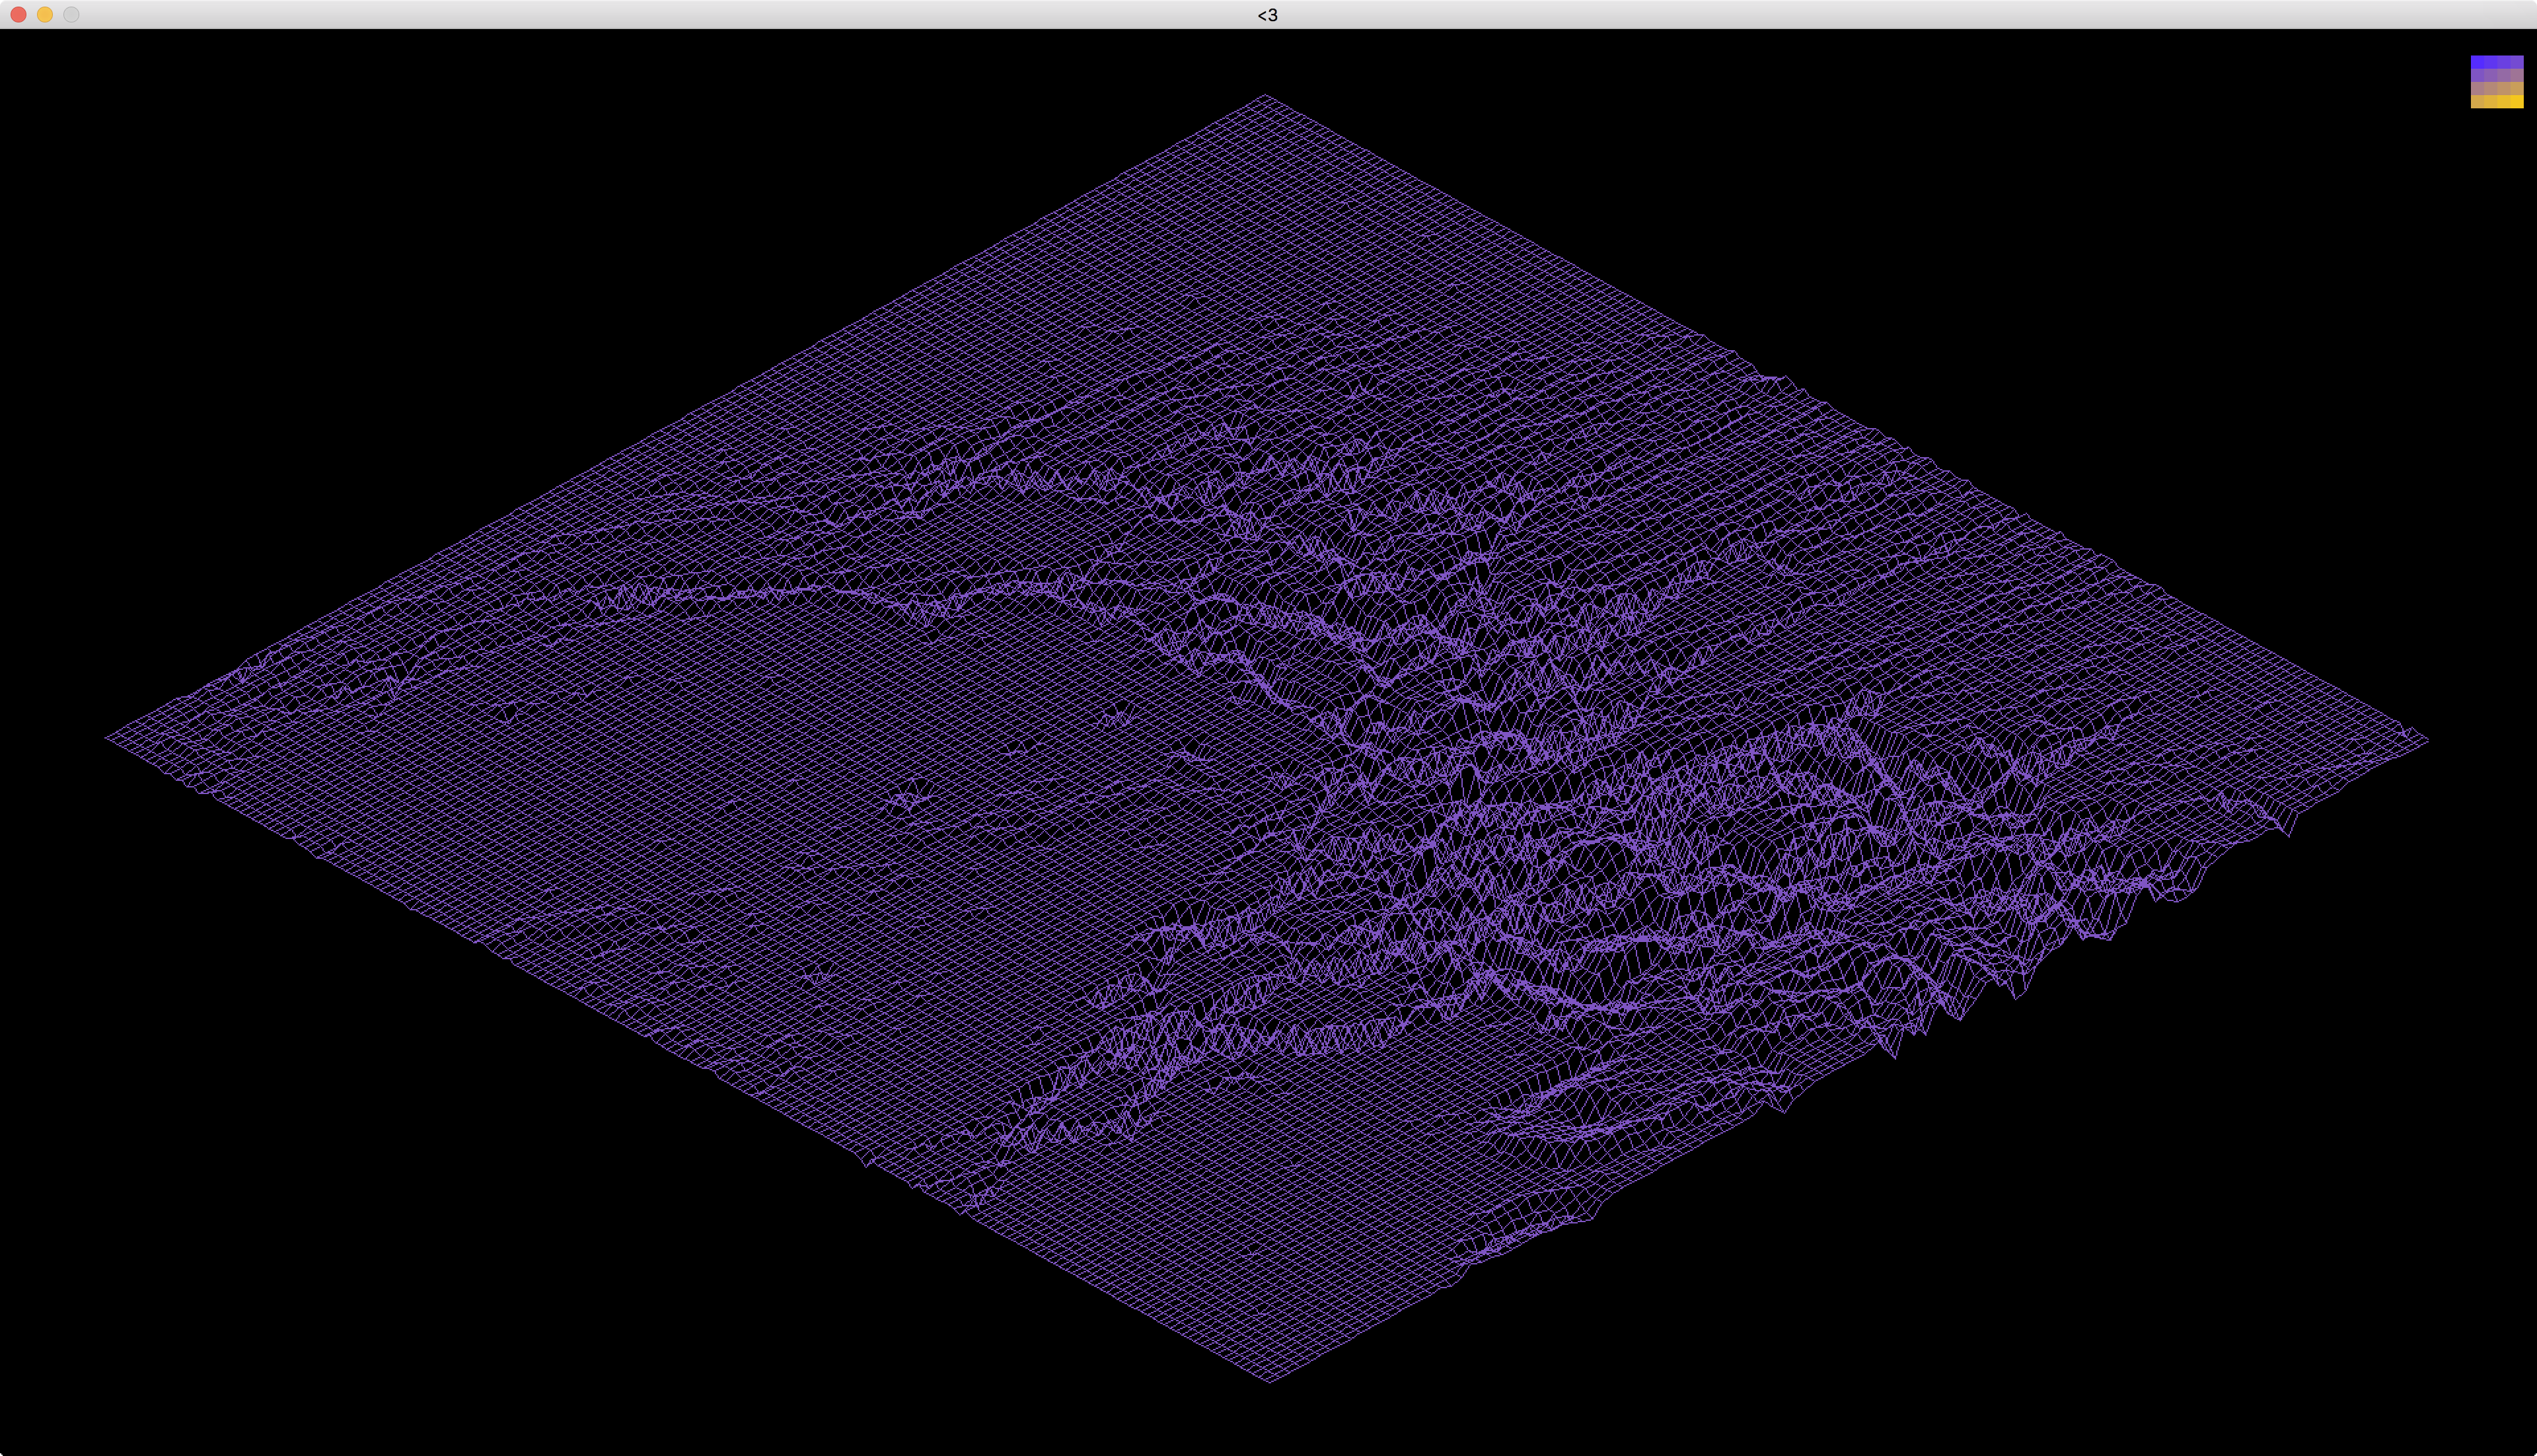Choose the bottom-row third yellow palette cell
The width and height of the screenshot is (2537, 1456).
pos(2504,101)
